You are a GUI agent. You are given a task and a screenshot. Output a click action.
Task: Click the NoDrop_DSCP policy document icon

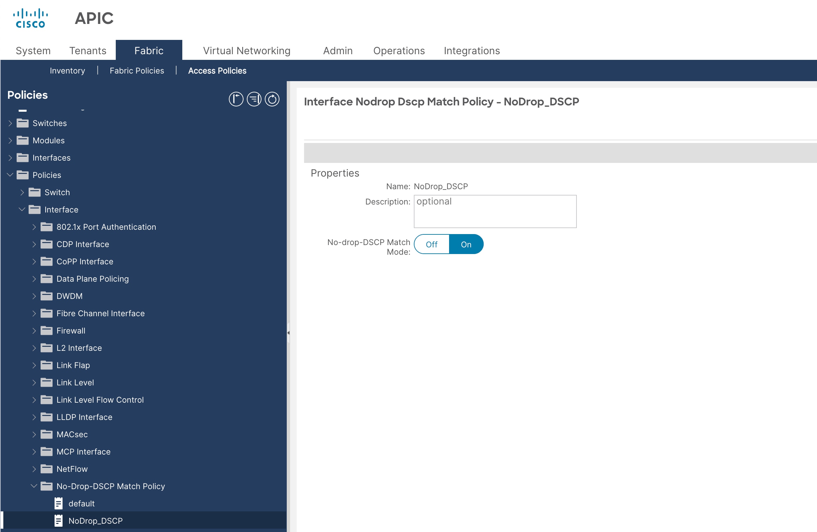59,520
